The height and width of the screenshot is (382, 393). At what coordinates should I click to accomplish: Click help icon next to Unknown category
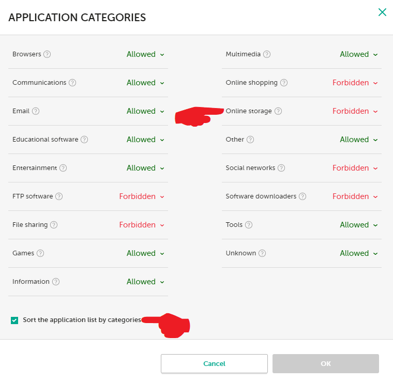coord(262,253)
